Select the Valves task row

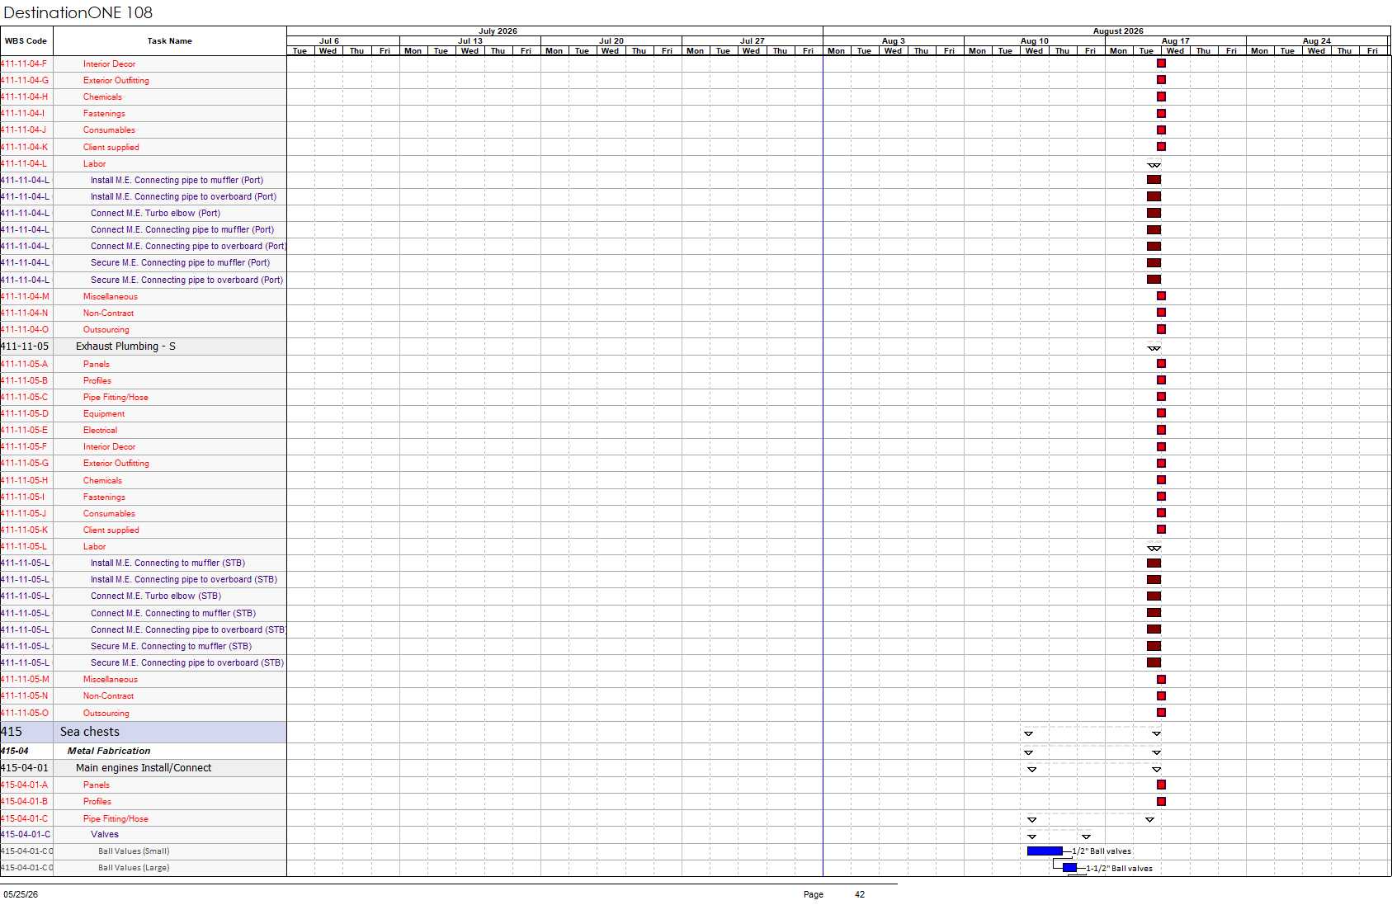(x=144, y=835)
